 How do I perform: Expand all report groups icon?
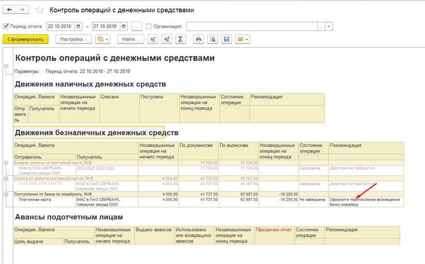coord(167,39)
